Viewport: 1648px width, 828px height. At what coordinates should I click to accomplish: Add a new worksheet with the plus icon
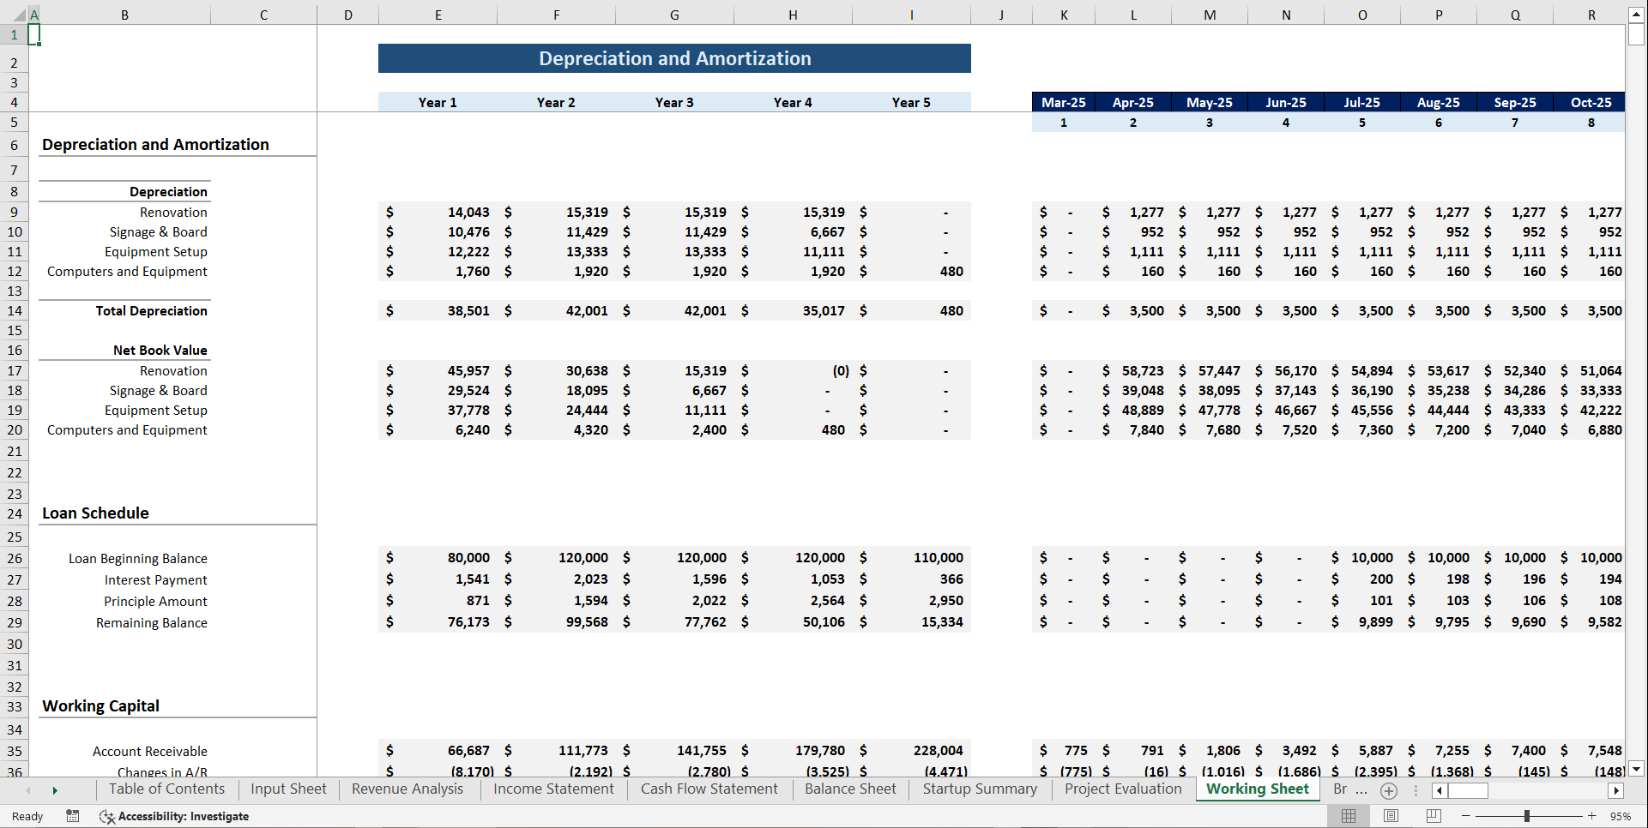point(1388,791)
